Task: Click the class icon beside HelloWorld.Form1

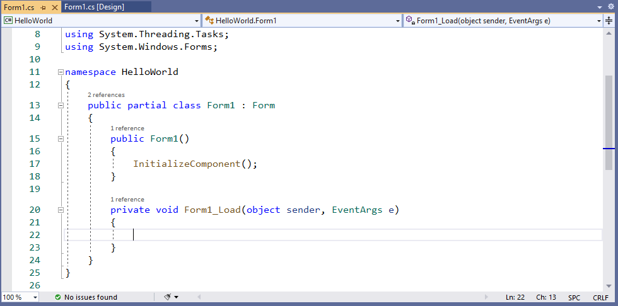Action: pos(209,20)
